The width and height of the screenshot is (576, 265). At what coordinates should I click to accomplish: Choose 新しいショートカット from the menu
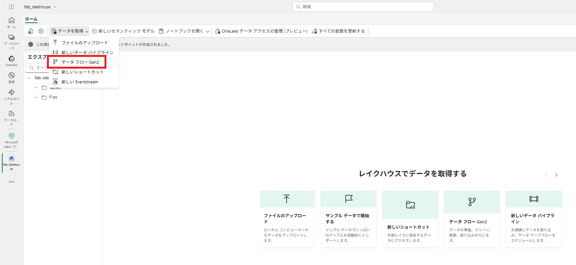[84, 72]
